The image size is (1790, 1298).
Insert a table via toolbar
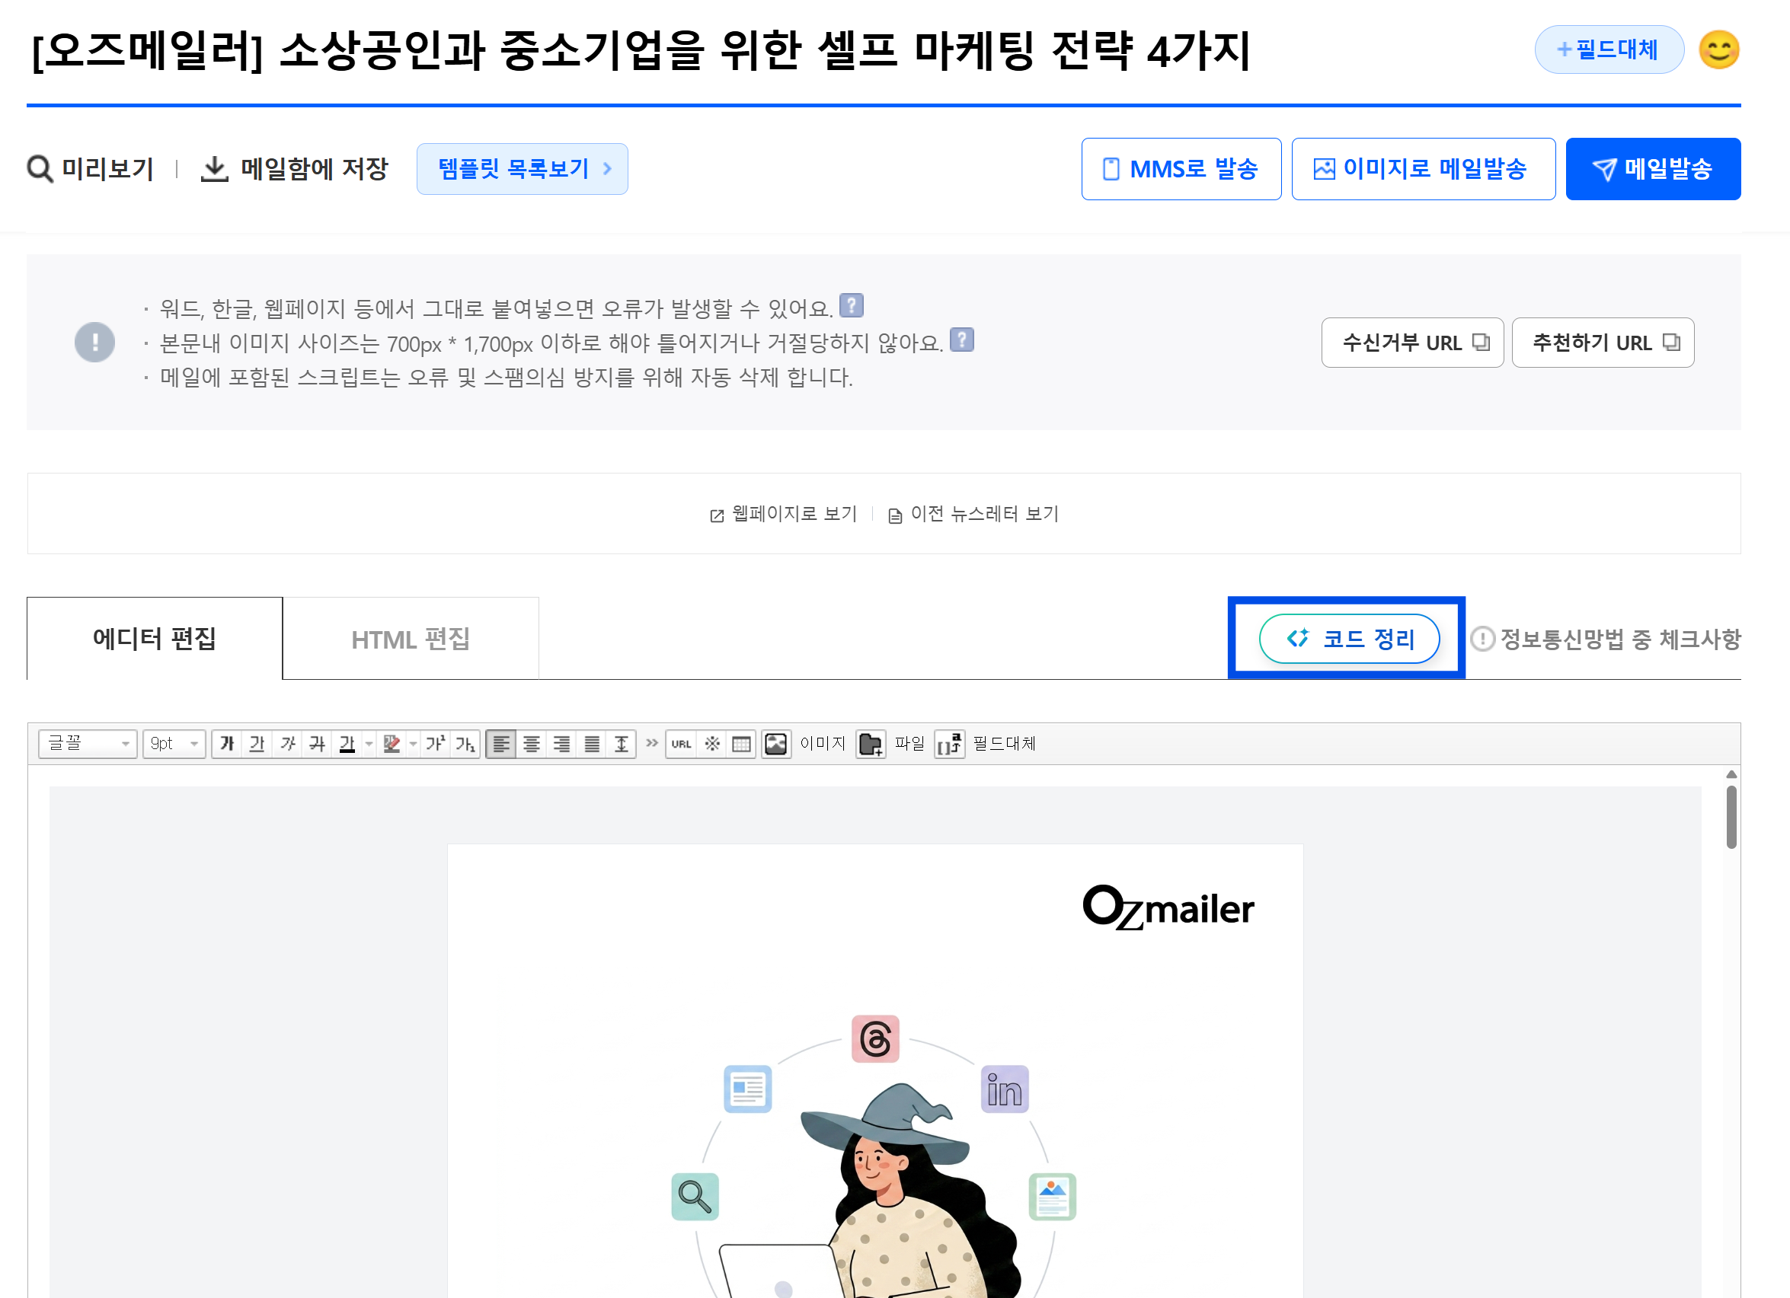coord(741,743)
